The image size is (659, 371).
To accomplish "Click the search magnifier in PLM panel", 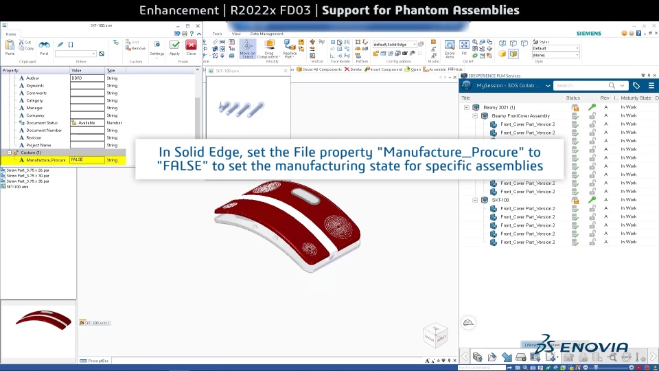I will coord(612,85).
